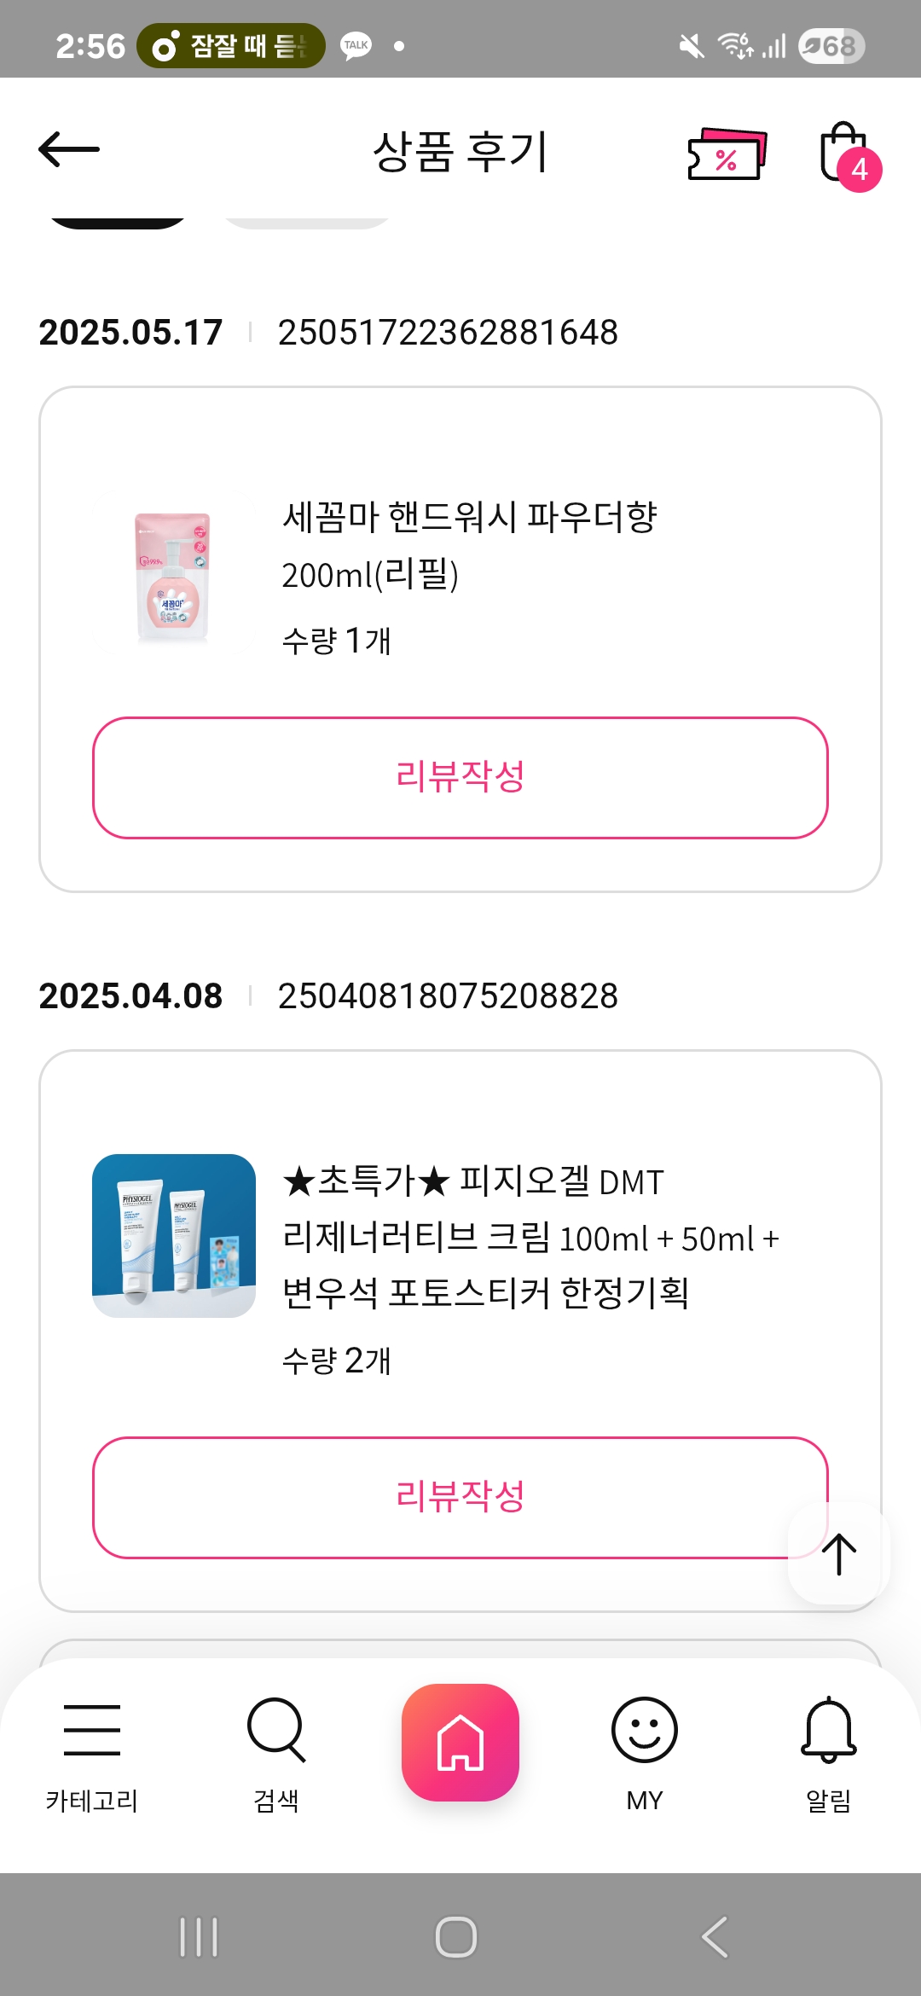921x1996 pixels.
Task: Open shopping bag with 4 items
Action: pos(846,154)
